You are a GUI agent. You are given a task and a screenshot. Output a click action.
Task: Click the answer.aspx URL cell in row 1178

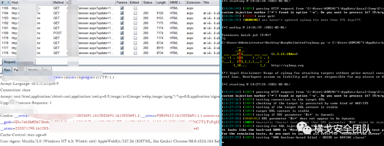pyautogui.click(x=96, y=43)
